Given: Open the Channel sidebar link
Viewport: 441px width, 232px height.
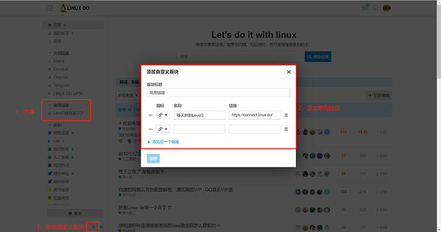Looking at the screenshot, I should tap(61, 77).
